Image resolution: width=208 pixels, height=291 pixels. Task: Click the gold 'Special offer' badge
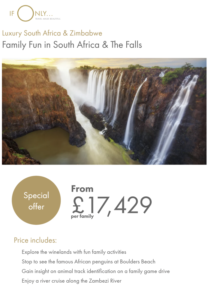pyautogui.click(x=36, y=200)
